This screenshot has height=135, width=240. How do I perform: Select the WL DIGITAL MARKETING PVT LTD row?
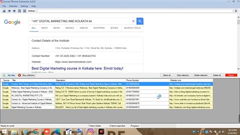[108, 96]
